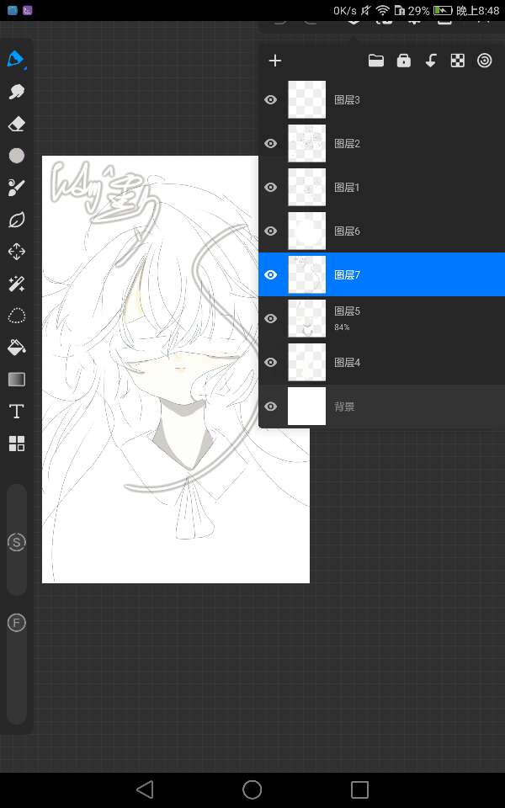This screenshot has width=505, height=808.
Task: Select the eraser tool
Action: 16,124
